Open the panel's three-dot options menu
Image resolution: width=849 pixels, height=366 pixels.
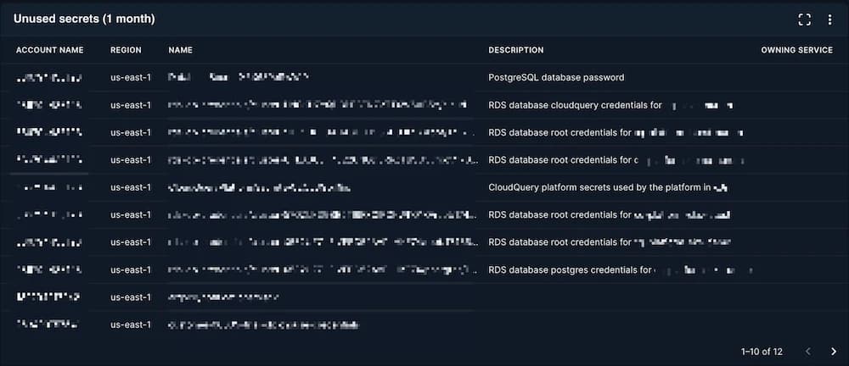829,19
